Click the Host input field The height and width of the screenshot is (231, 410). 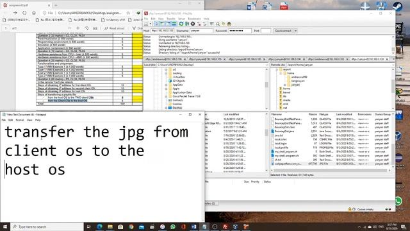162,31
